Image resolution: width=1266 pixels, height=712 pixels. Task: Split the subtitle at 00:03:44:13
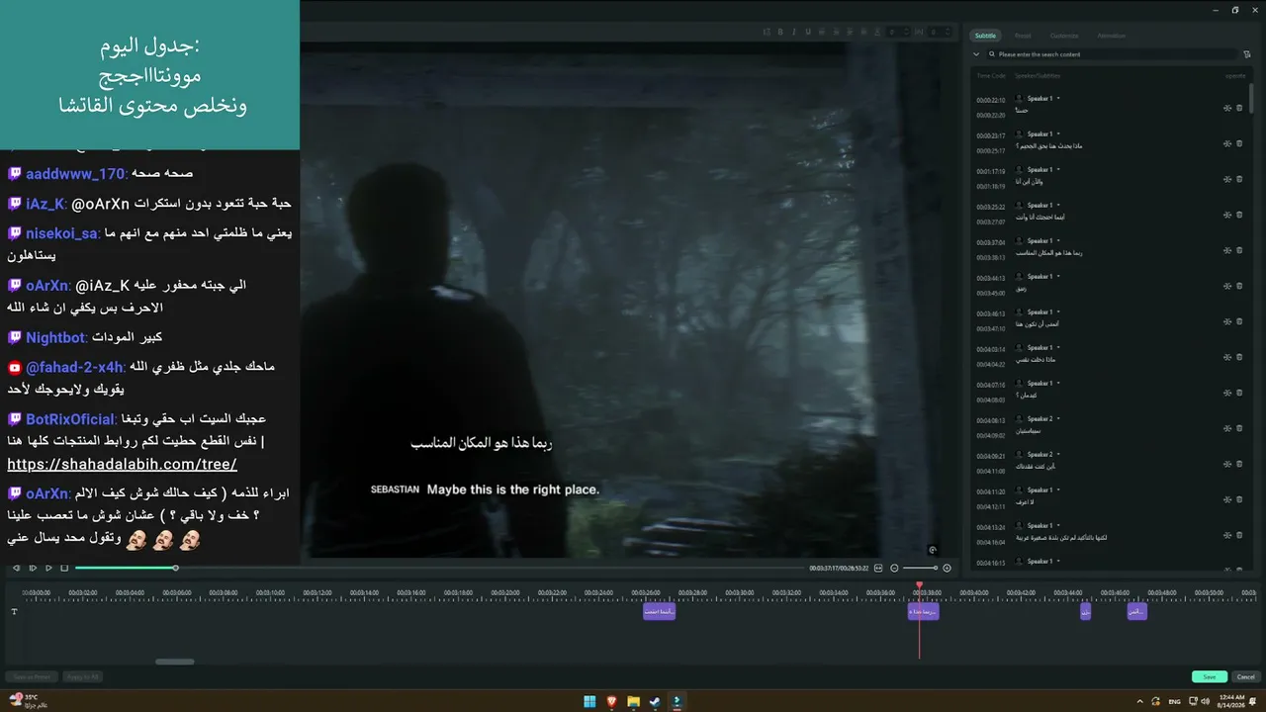click(x=1227, y=286)
